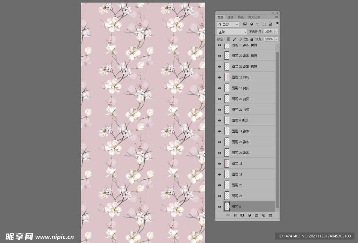The image size is (358, 243).
Task: Hide layer 图层 15 拷贝
Action: coord(220,77)
